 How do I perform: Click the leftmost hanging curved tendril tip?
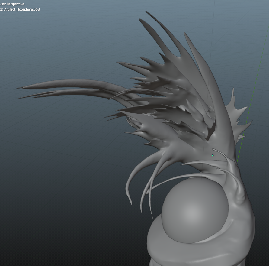click(131, 203)
